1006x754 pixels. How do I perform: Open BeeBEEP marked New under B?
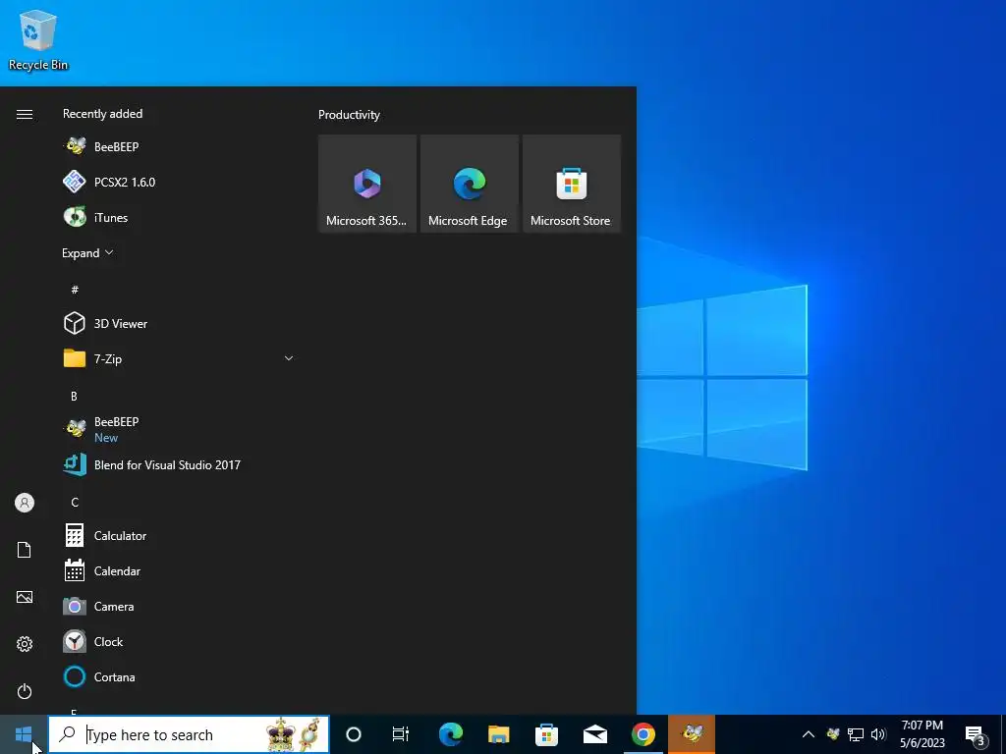(x=179, y=429)
